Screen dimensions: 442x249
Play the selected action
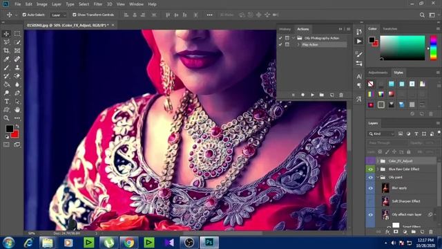pos(312,95)
